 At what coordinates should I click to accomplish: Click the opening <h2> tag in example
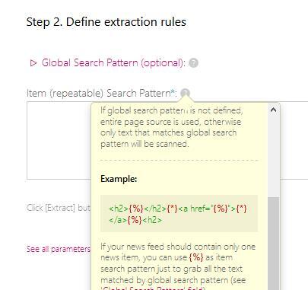pyautogui.click(x=119, y=209)
